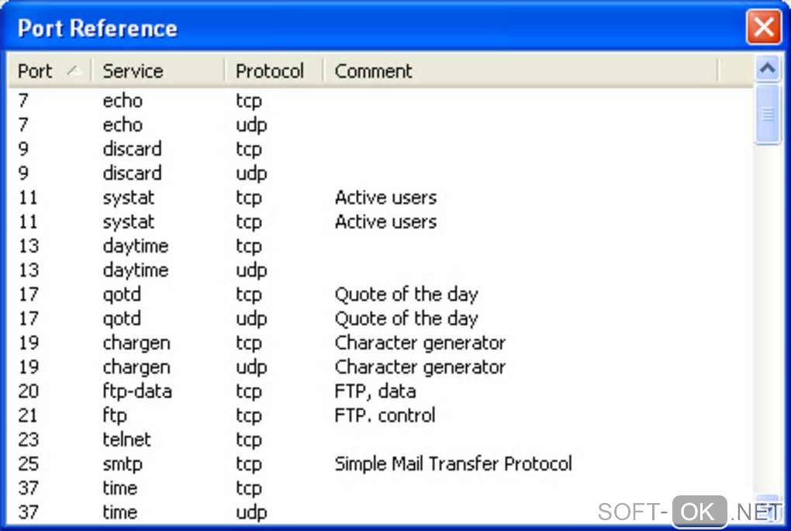Select the telnet port 23 row

pyautogui.click(x=126, y=440)
